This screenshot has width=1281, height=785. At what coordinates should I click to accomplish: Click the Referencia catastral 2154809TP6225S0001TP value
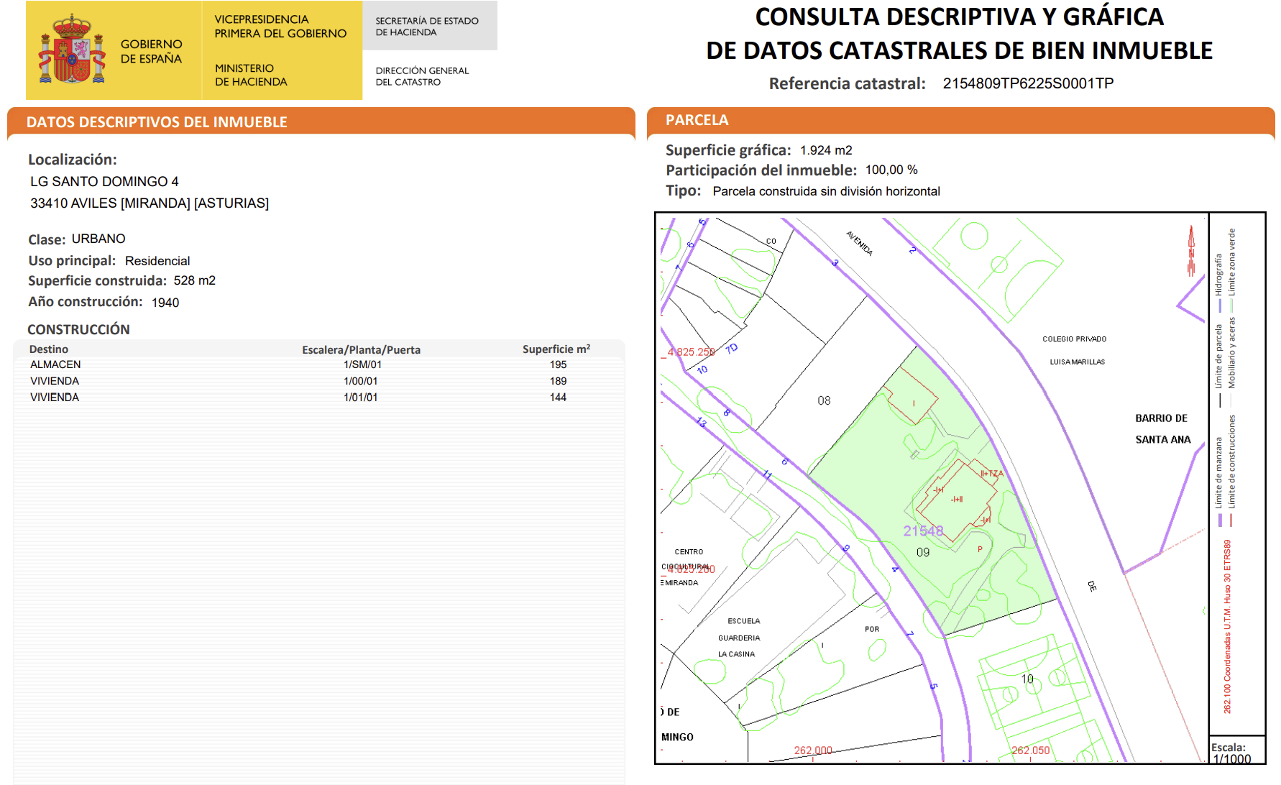coord(1028,83)
